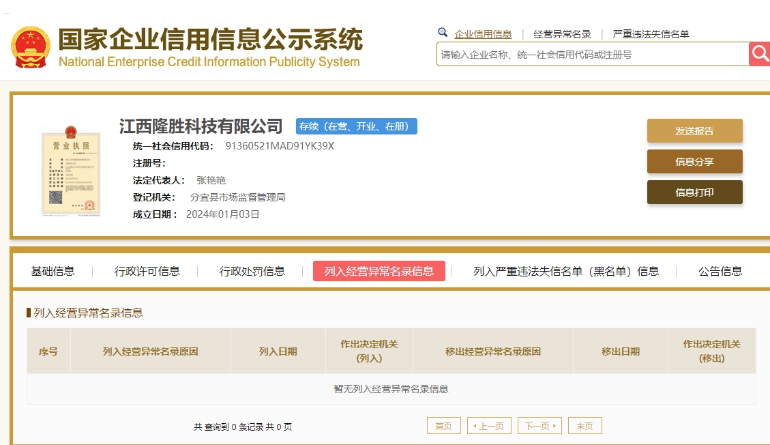Click the credit code 91360521MAD91YK39X
Image resolution: width=770 pixels, height=445 pixels.
(280, 146)
